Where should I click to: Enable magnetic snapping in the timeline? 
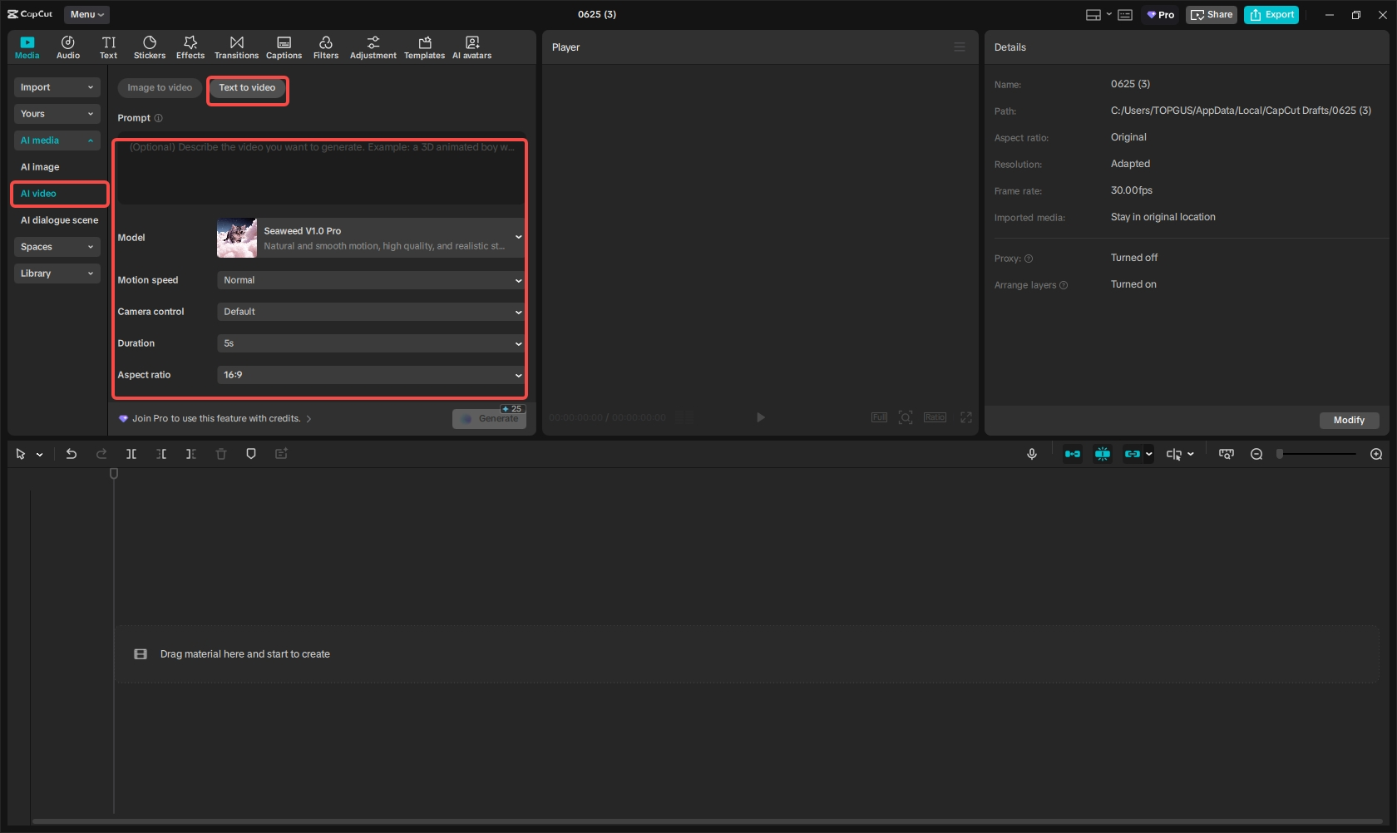tap(1103, 454)
